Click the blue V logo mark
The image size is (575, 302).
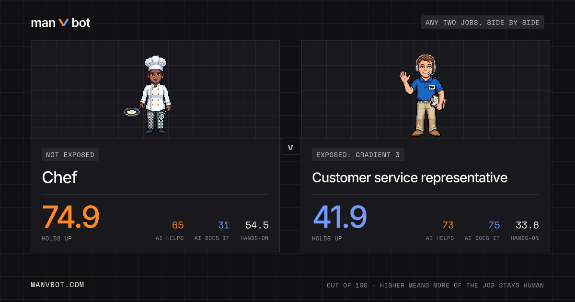click(x=64, y=23)
